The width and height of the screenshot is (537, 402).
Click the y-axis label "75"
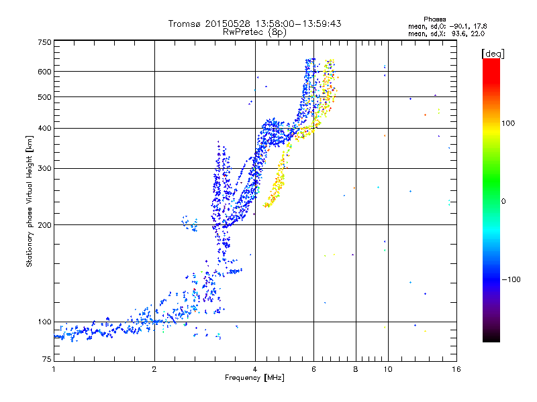point(47,359)
